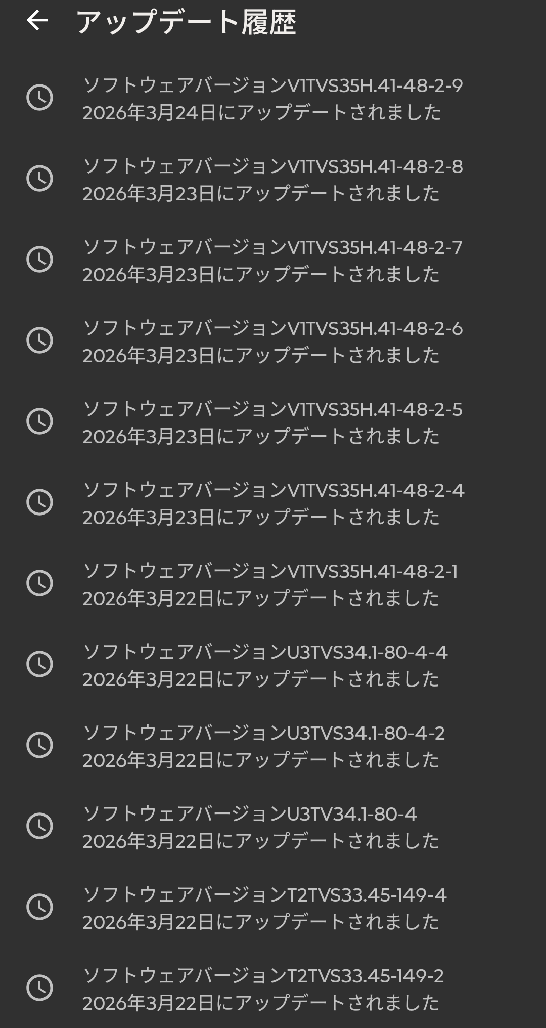Click clock icon beside version V1TVS35H.41-48-2-9

coord(39,98)
